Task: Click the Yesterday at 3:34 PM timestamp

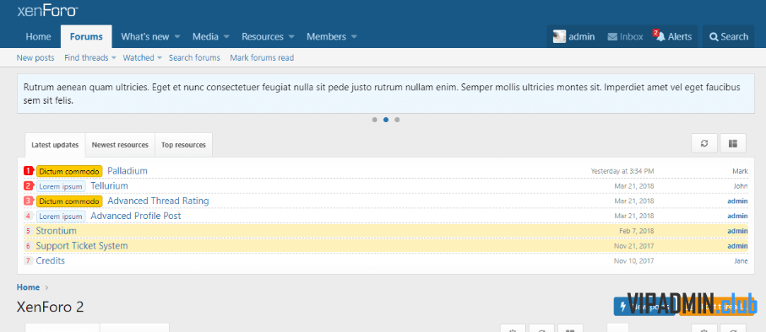Action: pyautogui.click(x=622, y=171)
